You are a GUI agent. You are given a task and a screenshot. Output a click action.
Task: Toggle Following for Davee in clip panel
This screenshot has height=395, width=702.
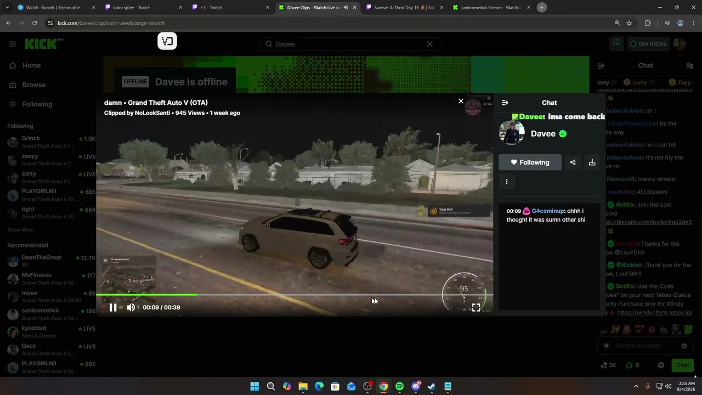click(530, 162)
